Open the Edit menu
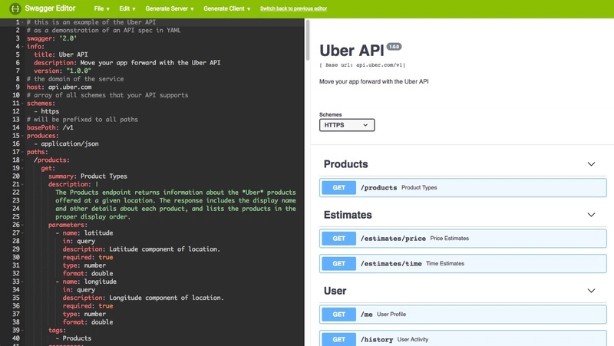The image size is (614, 346). (126, 8)
